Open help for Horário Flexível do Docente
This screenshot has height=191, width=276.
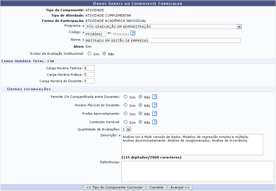(x=155, y=105)
